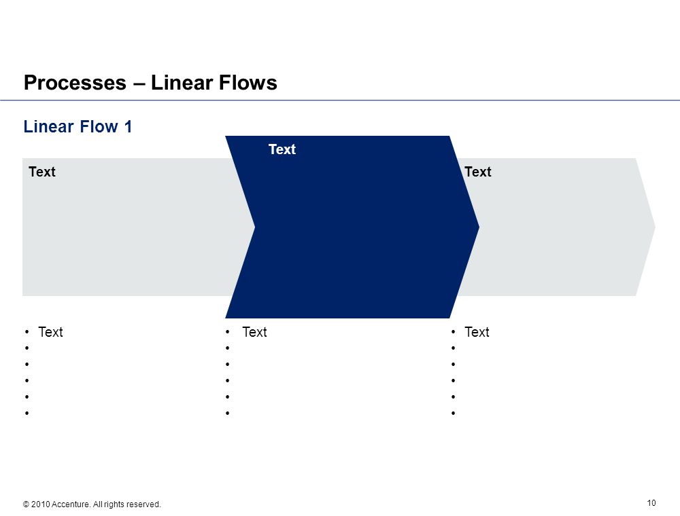
Task: Click the horizontal line under the title
Action: pyautogui.click(x=340, y=100)
